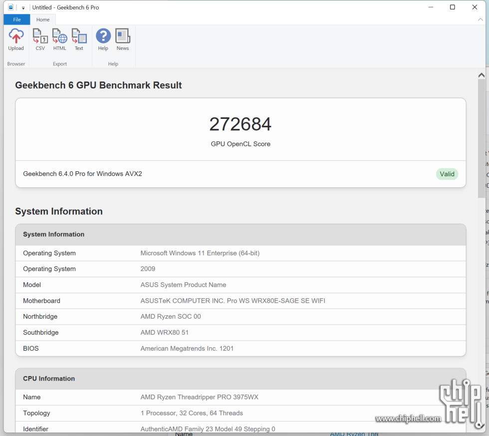Close the Geekbench 6 Pro window
The image size is (489, 436).
pos(475,7)
